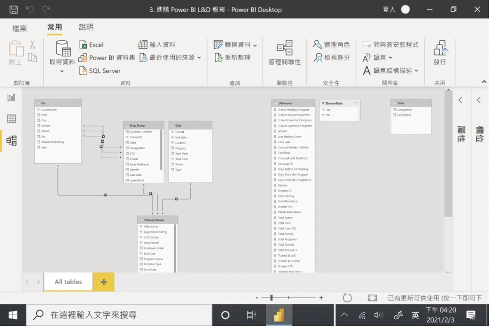Select Level/Band field in Table
The height and width of the screenshot is (328, 491).
(404, 115)
